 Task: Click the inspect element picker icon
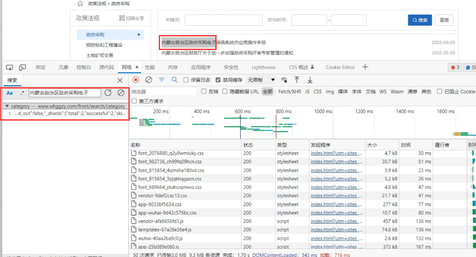click(x=9, y=68)
